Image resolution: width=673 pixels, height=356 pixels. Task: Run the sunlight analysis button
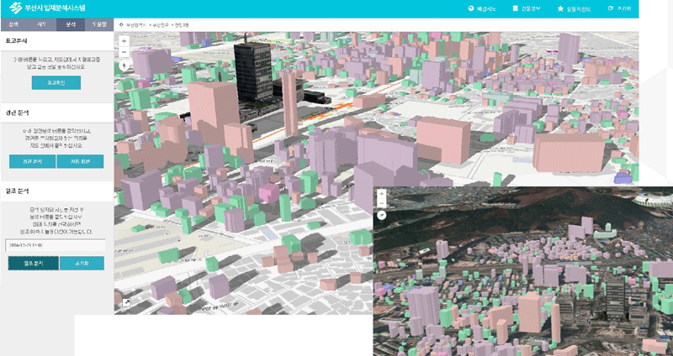tap(33, 263)
